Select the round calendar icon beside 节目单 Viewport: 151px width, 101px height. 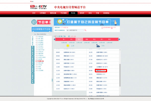[x=34, y=22]
